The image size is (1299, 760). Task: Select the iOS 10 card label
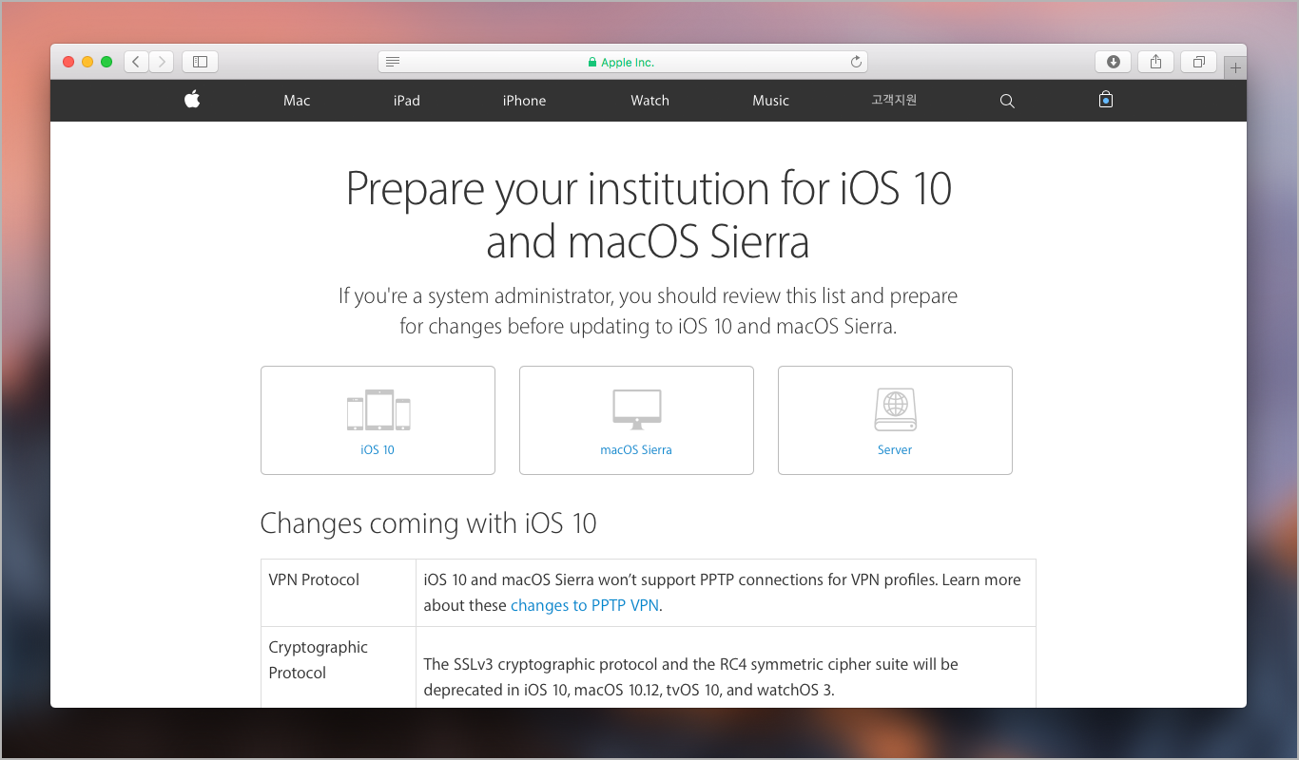(x=378, y=450)
